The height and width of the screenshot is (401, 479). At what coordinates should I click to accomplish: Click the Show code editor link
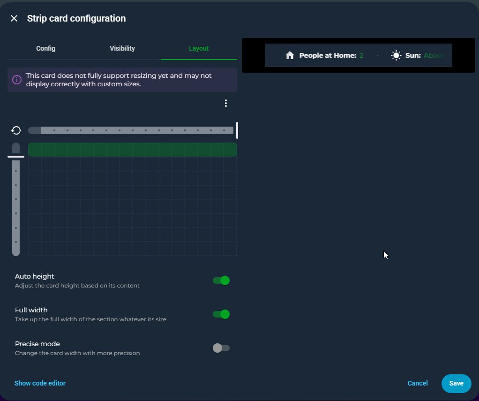40,383
